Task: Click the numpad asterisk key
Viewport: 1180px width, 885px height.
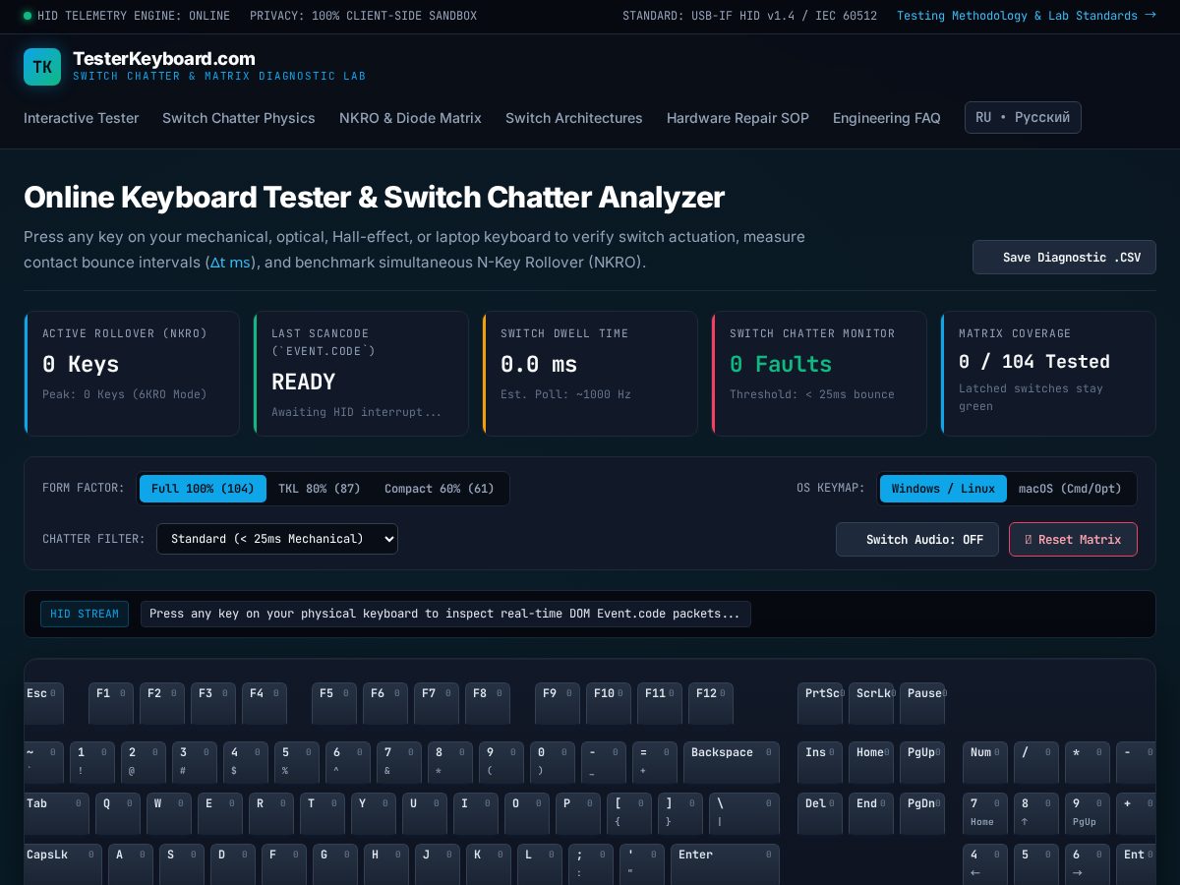Action: coord(1088,763)
